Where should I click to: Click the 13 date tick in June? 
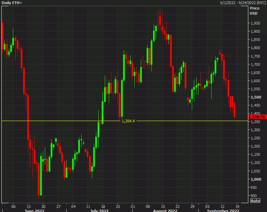pos(28,206)
